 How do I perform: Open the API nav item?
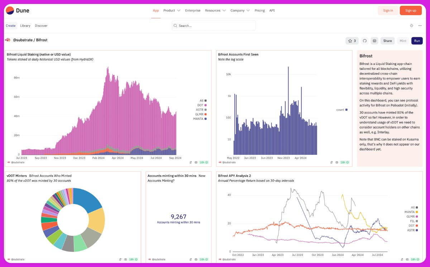coord(272,10)
